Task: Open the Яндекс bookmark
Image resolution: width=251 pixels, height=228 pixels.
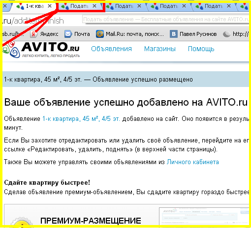Action: click(x=44, y=34)
